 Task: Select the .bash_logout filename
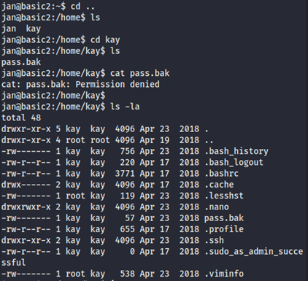tap(234, 163)
